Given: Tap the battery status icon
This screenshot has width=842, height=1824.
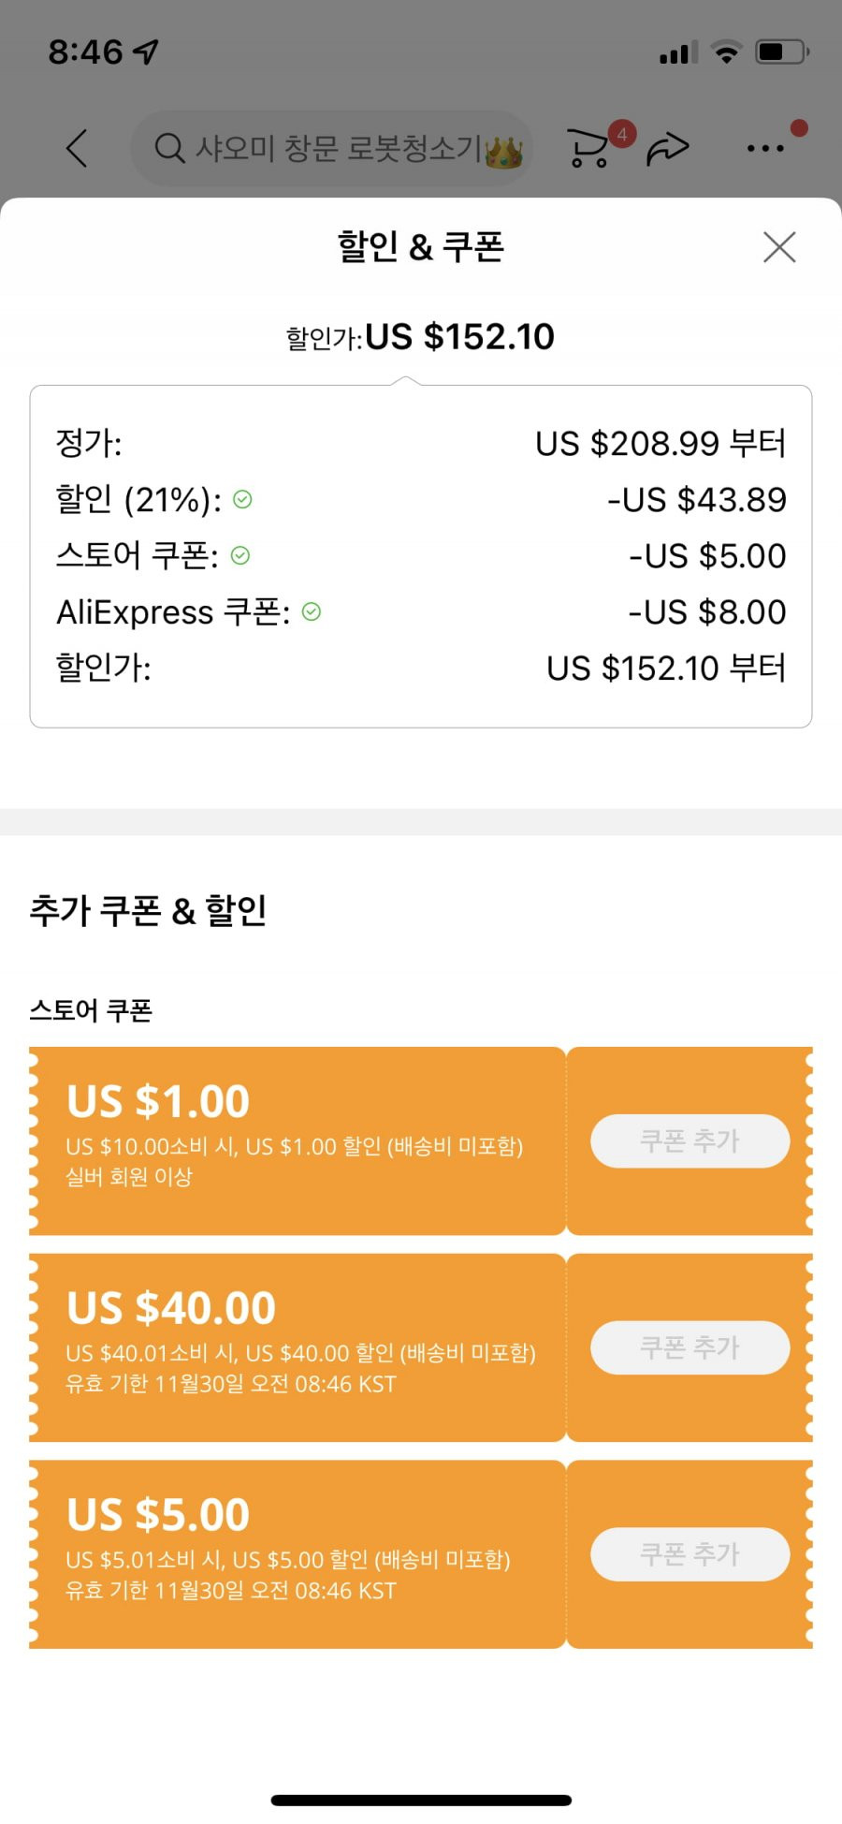Looking at the screenshot, I should pyautogui.click(x=782, y=51).
